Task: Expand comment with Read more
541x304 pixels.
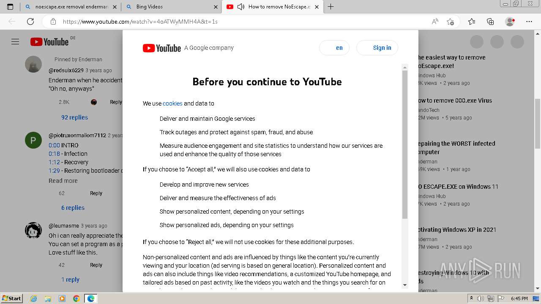Action: point(63,181)
